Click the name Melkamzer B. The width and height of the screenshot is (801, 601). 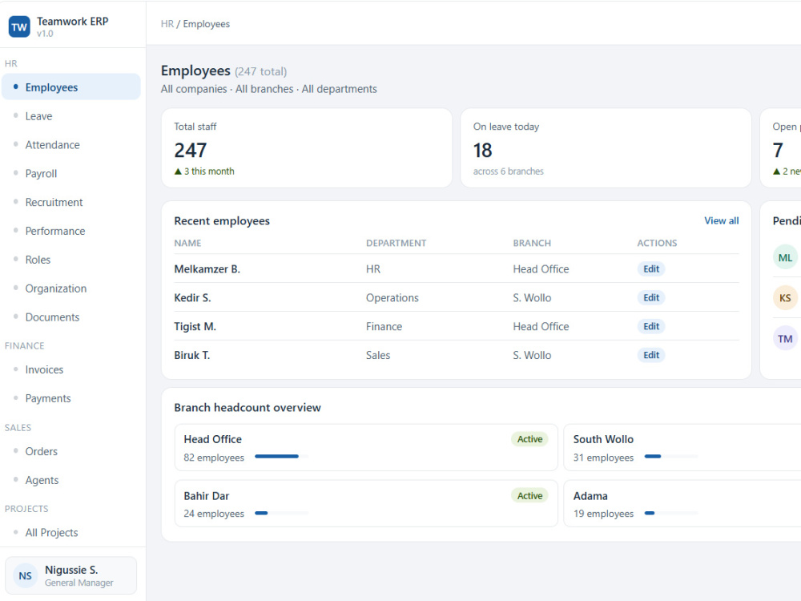pyautogui.click(x=207, y=268)
